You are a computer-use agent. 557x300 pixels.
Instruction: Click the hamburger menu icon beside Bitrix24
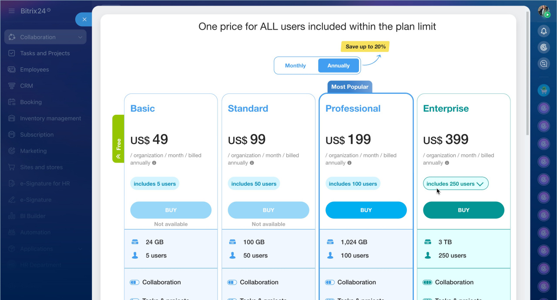tap(12, 11)
